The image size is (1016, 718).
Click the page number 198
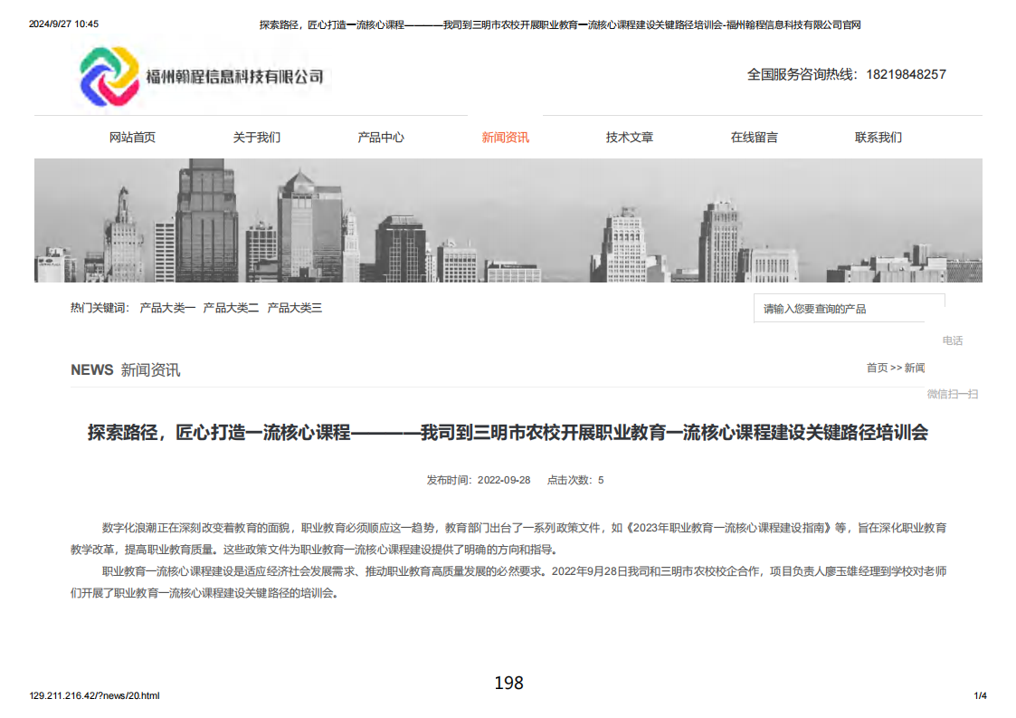(508, 683)
